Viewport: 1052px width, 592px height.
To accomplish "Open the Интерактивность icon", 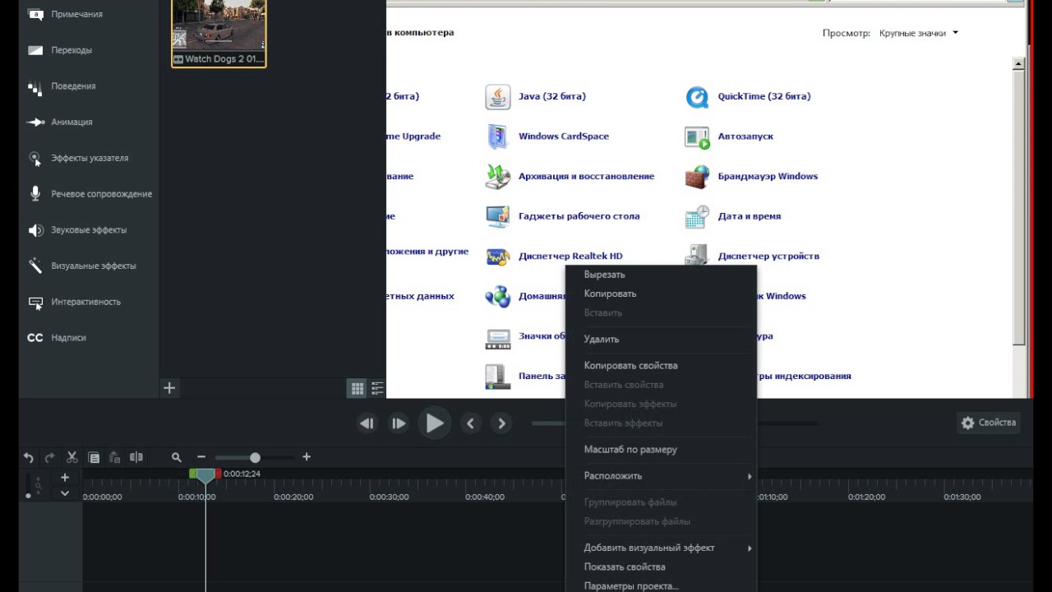I will tap(35, 303).
